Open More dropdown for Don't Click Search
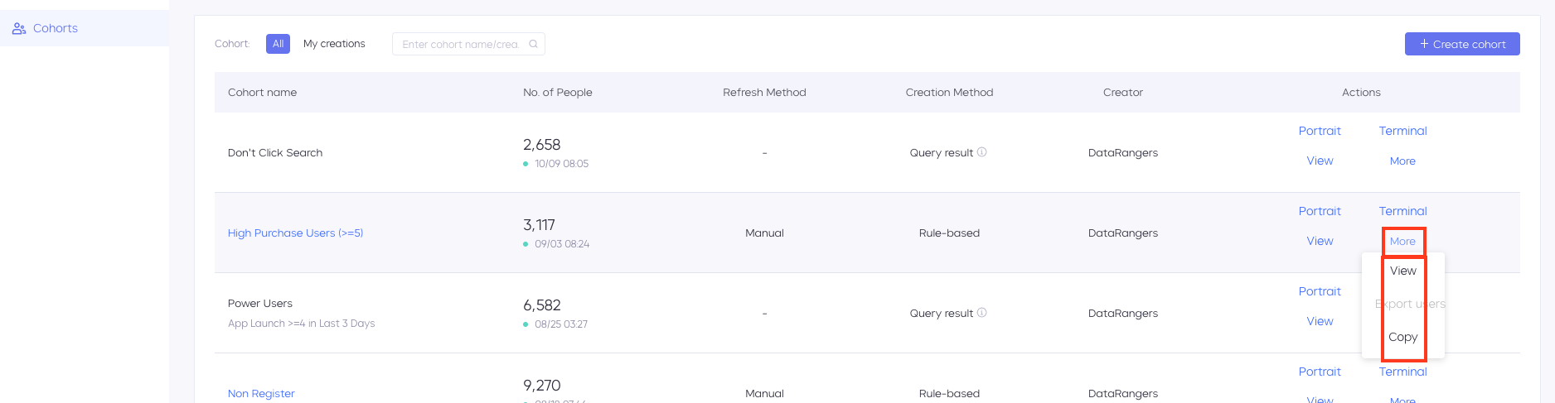 1402,161
